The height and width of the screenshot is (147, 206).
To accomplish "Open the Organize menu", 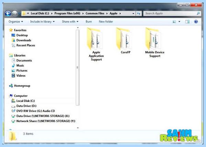I will click(16, 21).
